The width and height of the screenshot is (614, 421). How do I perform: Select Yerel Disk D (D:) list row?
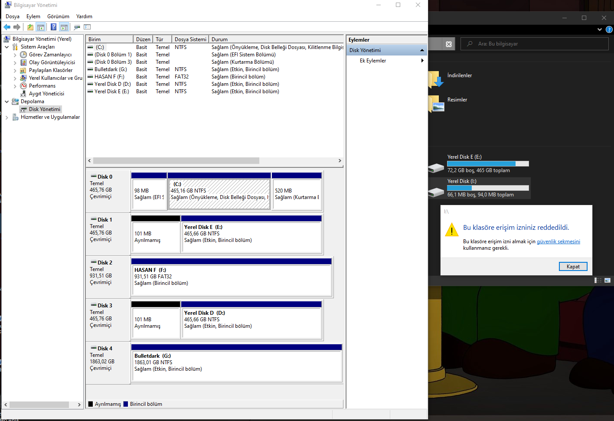[x=215, y=84]
